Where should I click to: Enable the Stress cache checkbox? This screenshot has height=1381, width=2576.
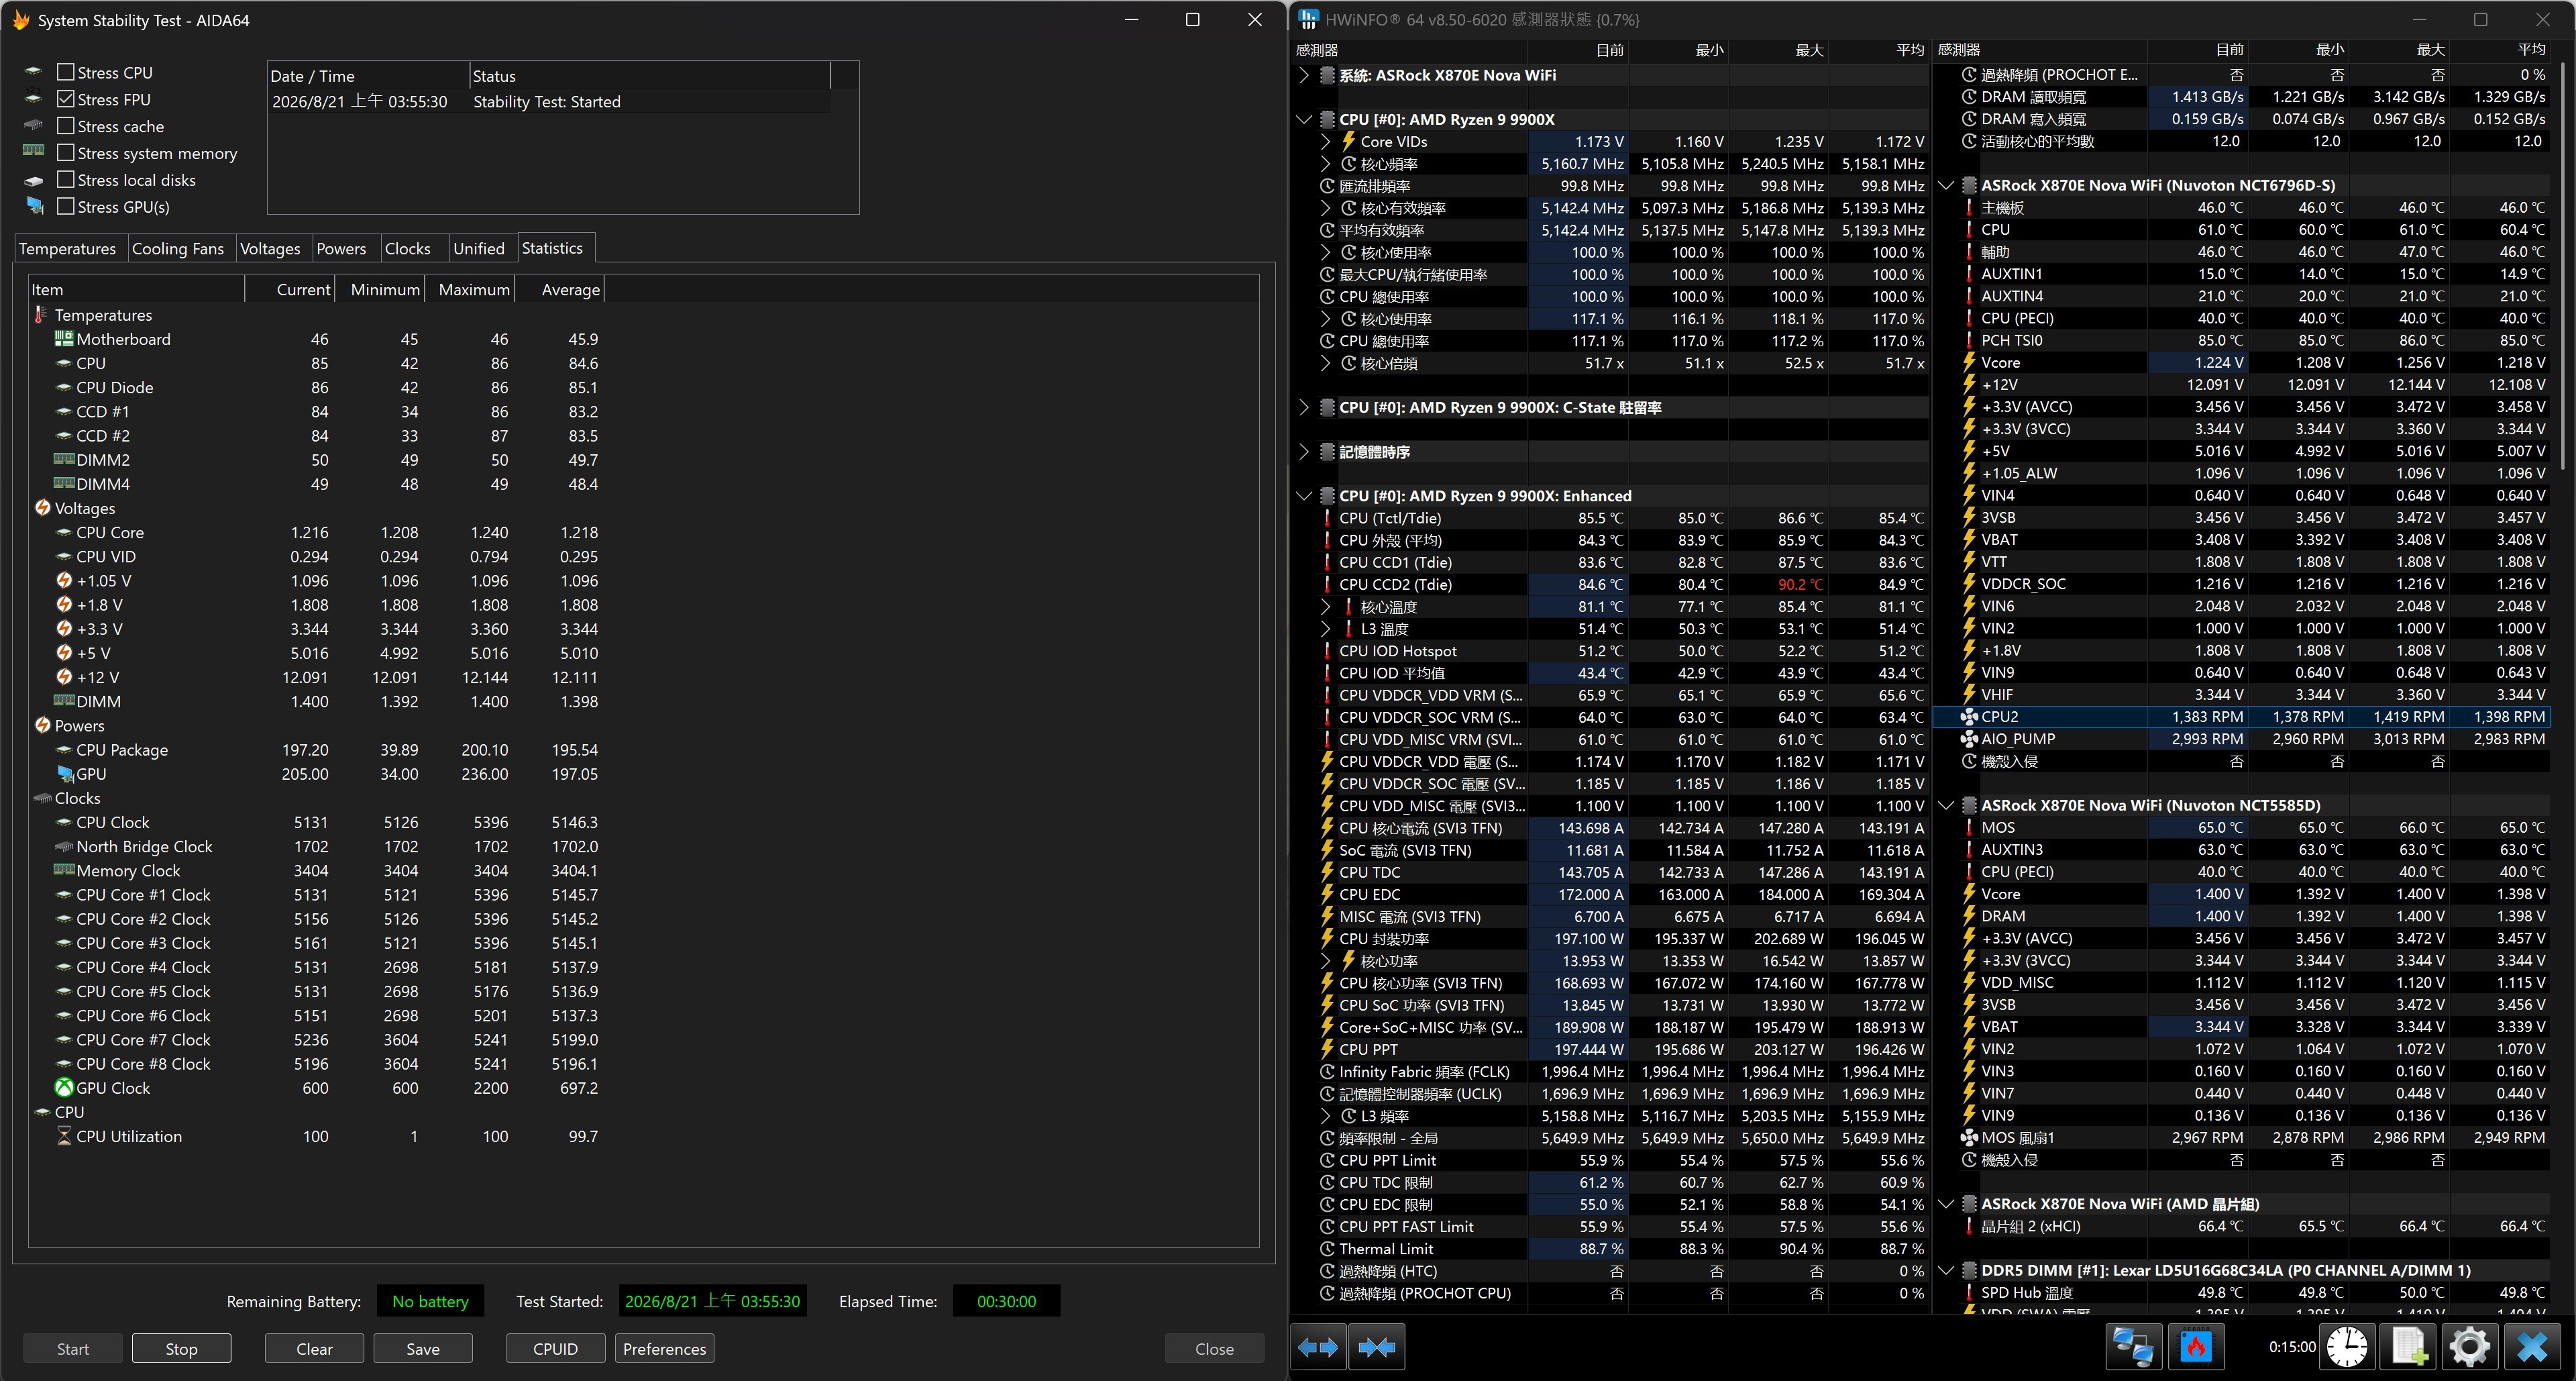(x=66, y=126)
